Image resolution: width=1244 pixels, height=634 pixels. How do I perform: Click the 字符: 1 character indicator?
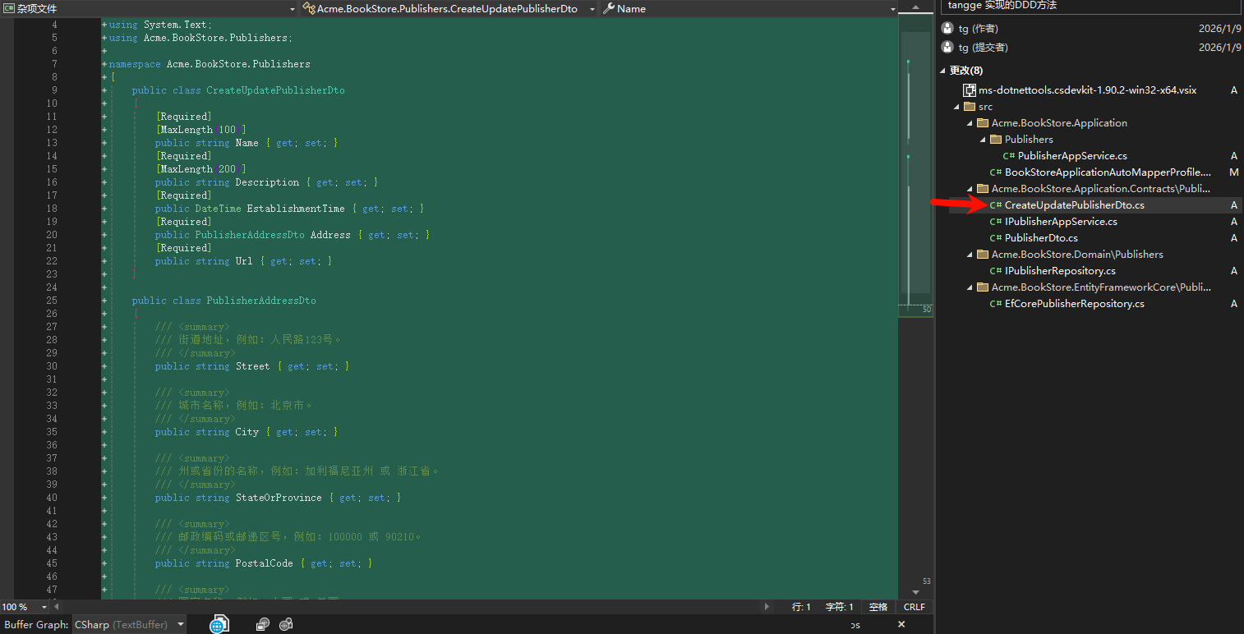pos(839,607)
